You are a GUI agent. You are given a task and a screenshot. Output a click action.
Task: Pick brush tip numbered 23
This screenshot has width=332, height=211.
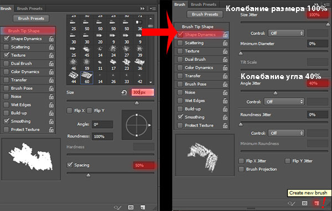pyautogui.click(x=127, y=65)
